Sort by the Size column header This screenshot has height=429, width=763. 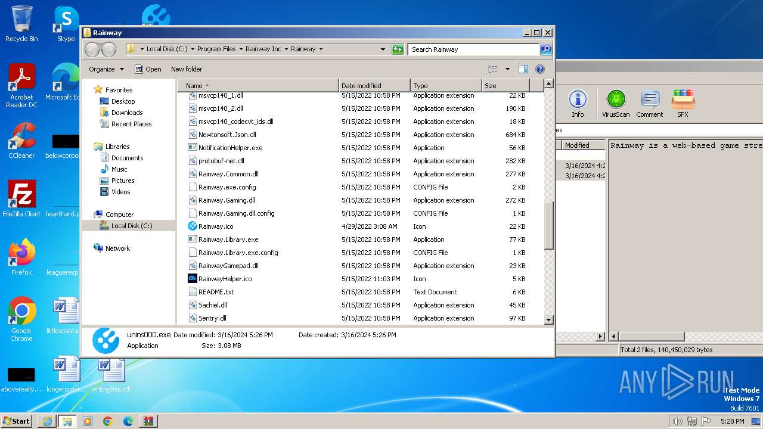pyautogui.click(x=505, y=86)
